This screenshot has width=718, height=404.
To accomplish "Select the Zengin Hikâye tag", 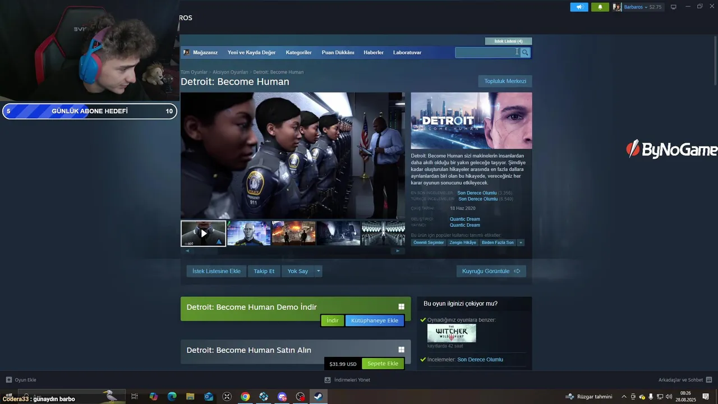I will click(462, 242).
